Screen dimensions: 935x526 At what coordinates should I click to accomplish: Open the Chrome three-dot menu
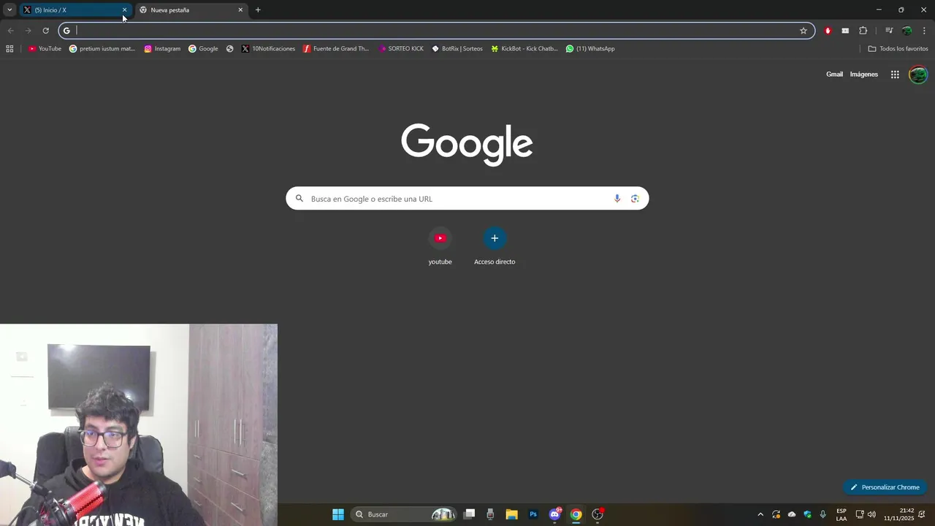click(924, 31)
